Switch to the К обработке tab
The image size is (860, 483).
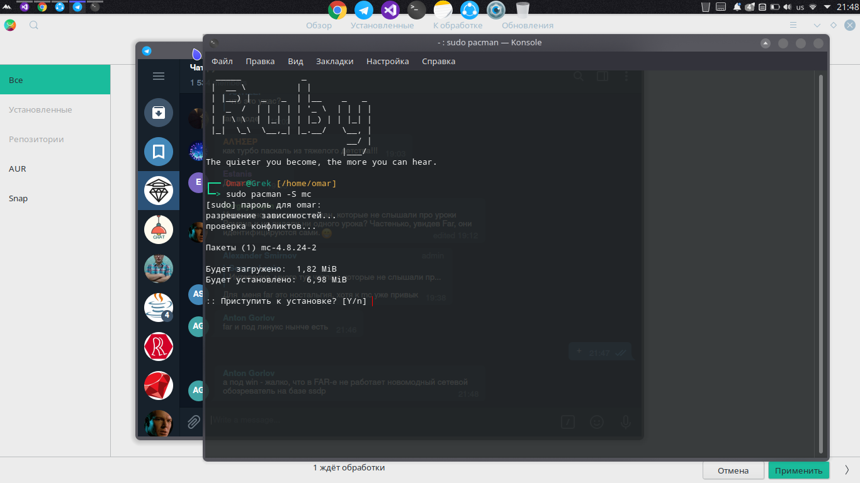click(x=458, y=25)
